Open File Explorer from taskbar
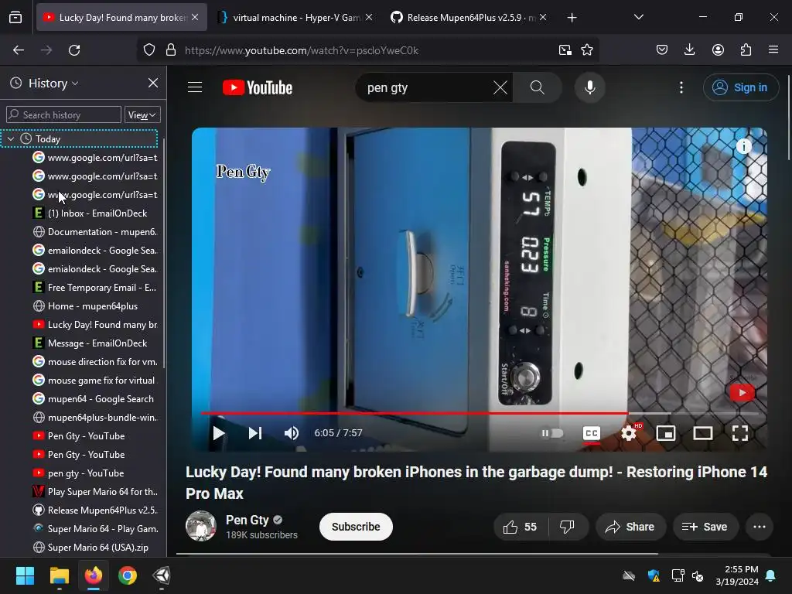The image size is (792, 594). tap(59, 575)
